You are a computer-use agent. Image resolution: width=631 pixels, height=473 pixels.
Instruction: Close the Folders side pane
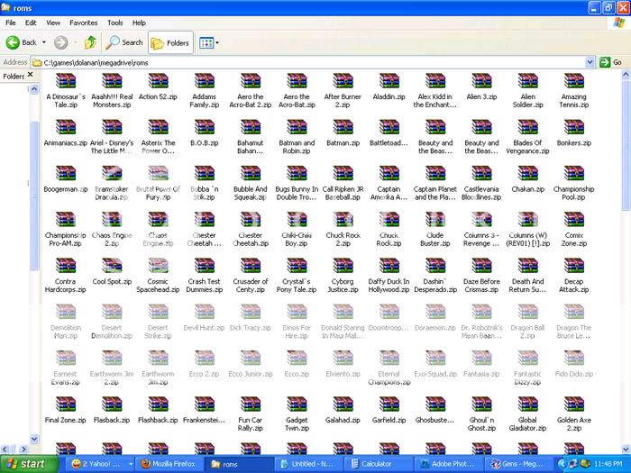[30, 75]
